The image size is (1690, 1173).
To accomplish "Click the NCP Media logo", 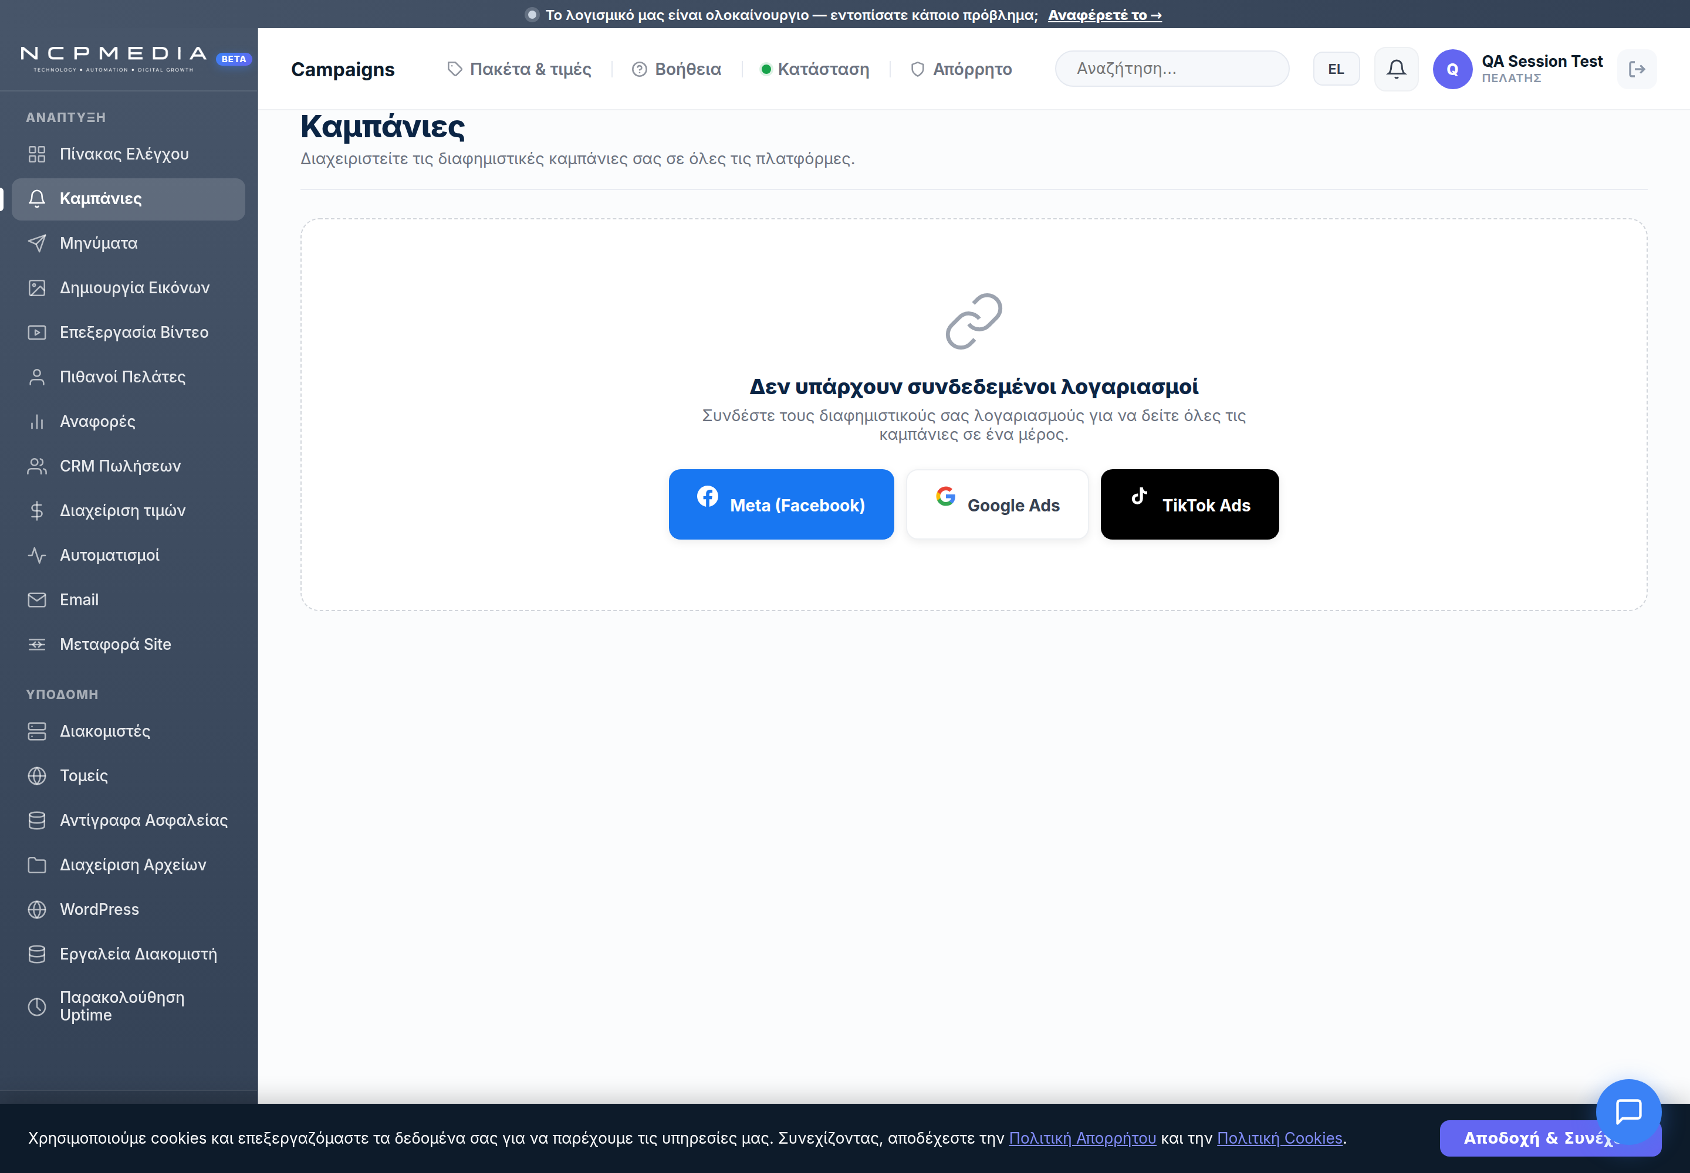I will 114,59.
